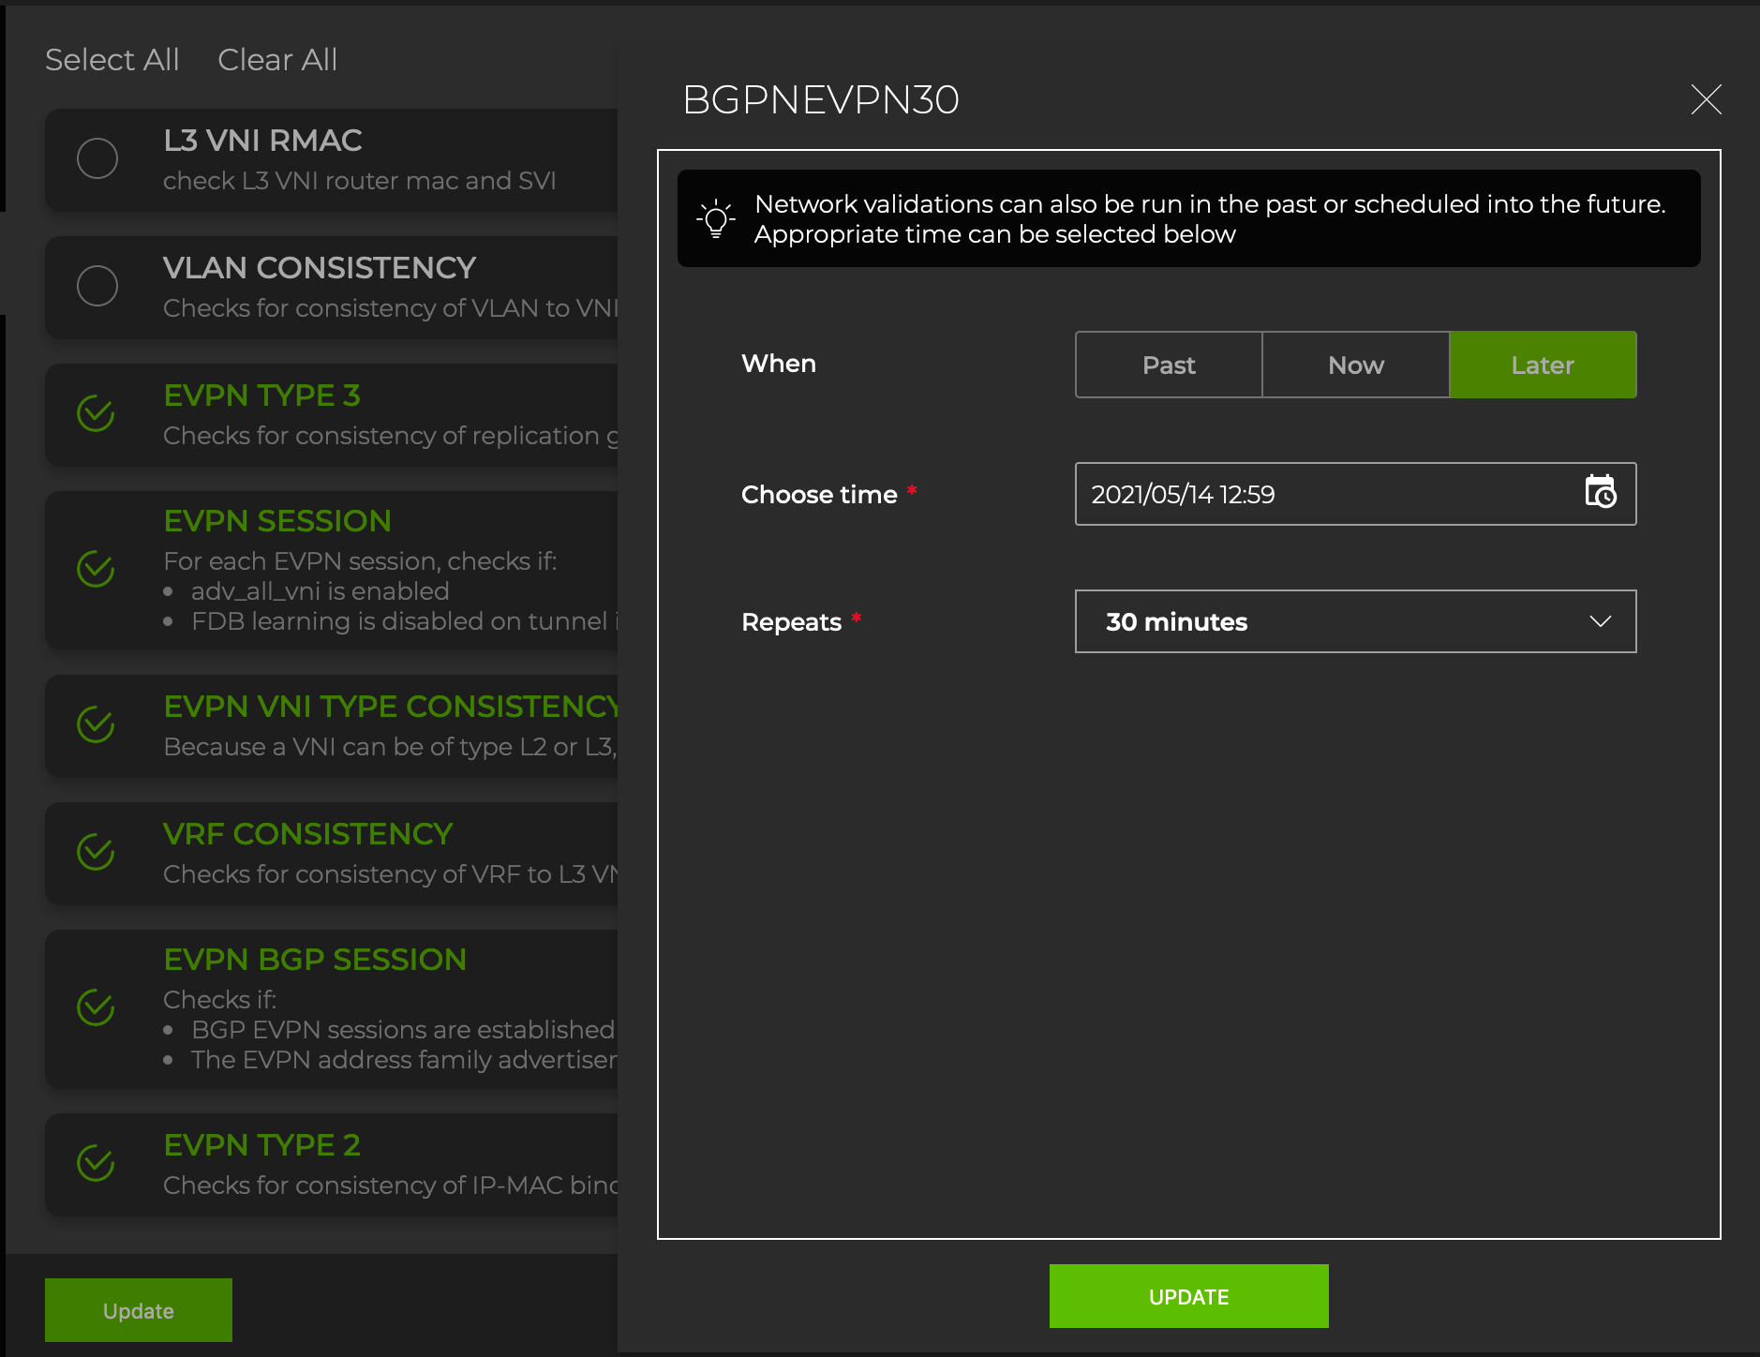Uncheck the EVPN TYPE 3 validation
The image size is (1760, 1357).
coord(97,413)
